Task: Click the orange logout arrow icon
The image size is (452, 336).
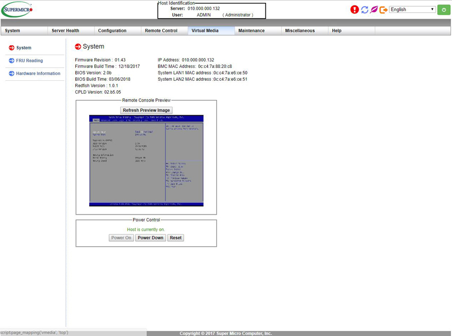Action: pos(384,10)
